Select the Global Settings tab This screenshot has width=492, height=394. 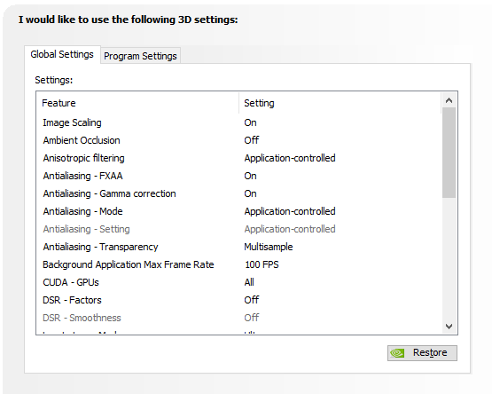tap(62, 54)
